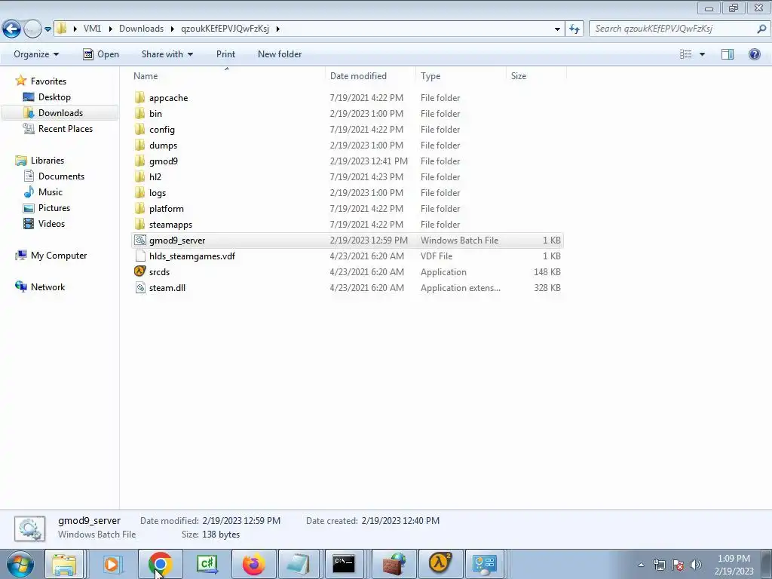Select the appcache folder icon
772x579 pixels.
[139, 97]
